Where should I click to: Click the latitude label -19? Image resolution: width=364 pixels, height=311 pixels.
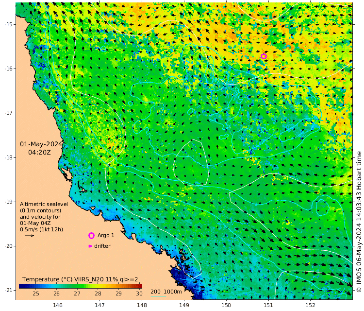tap(9, 202)
